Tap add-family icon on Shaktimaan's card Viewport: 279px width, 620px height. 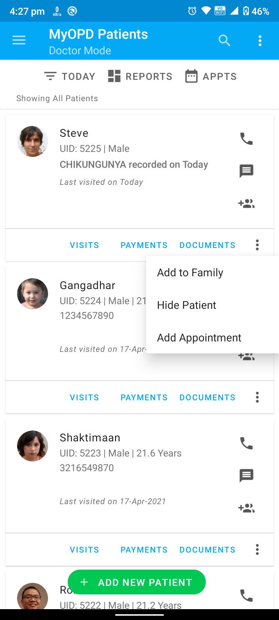point(246,508)
